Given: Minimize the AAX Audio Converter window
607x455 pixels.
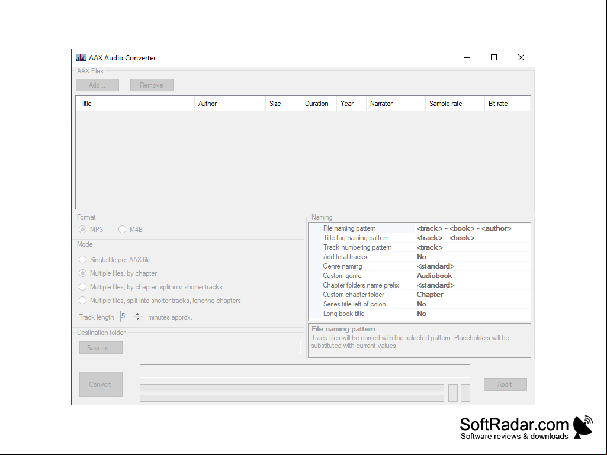Looking at the screenshot, I should [467, 57].
